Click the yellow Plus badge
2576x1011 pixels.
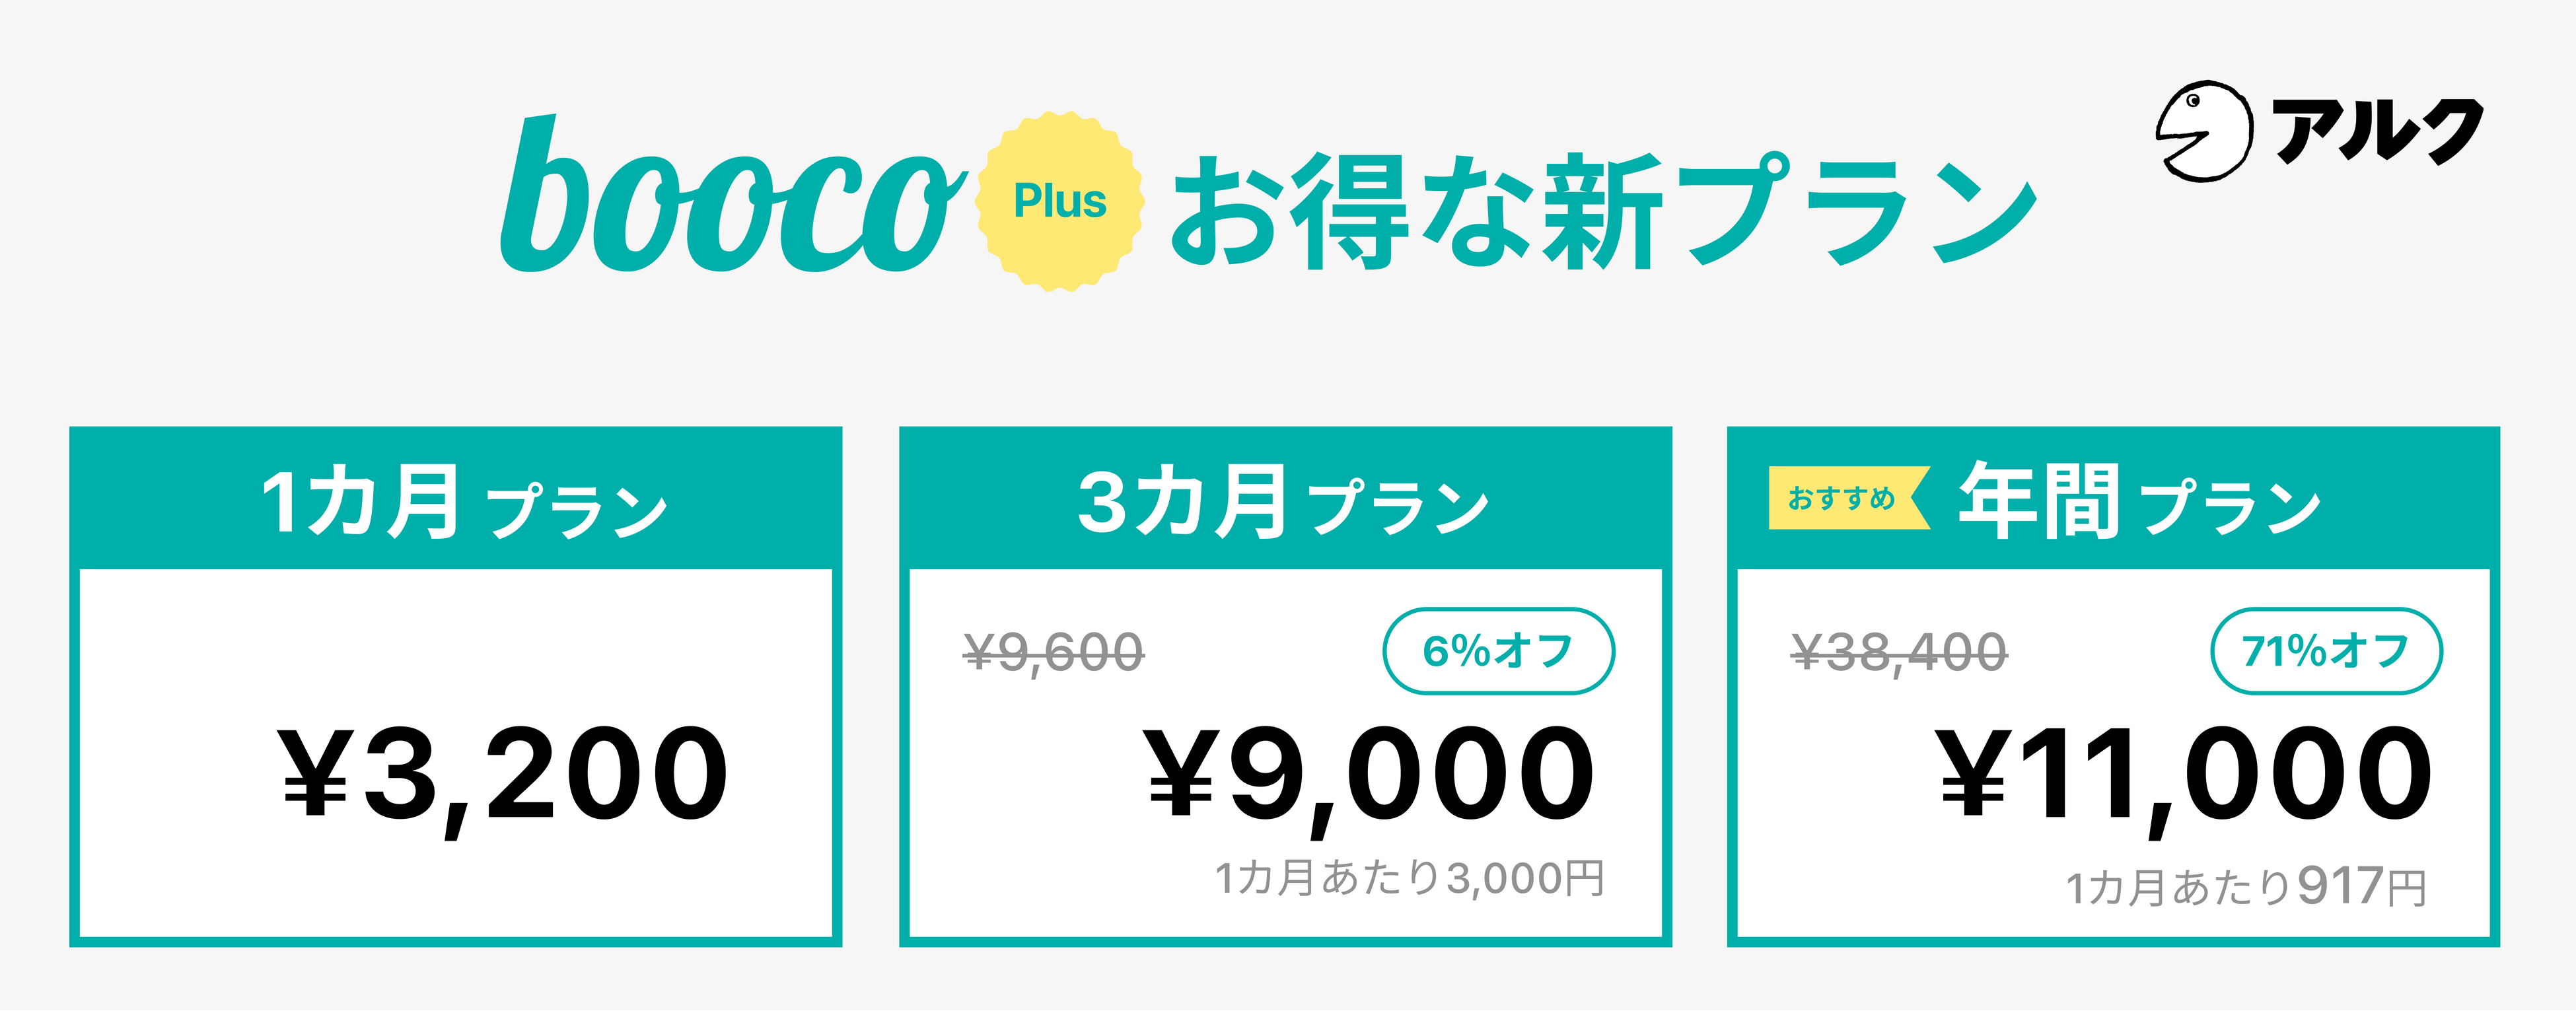click(1060, 201)
